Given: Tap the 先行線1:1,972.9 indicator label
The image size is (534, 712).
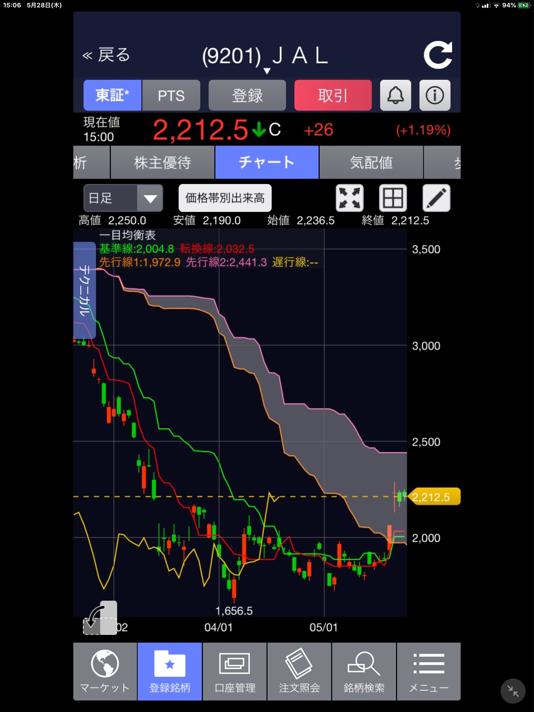Looking at the screenshot, I should pyautogui.click(x=140, y=262).
